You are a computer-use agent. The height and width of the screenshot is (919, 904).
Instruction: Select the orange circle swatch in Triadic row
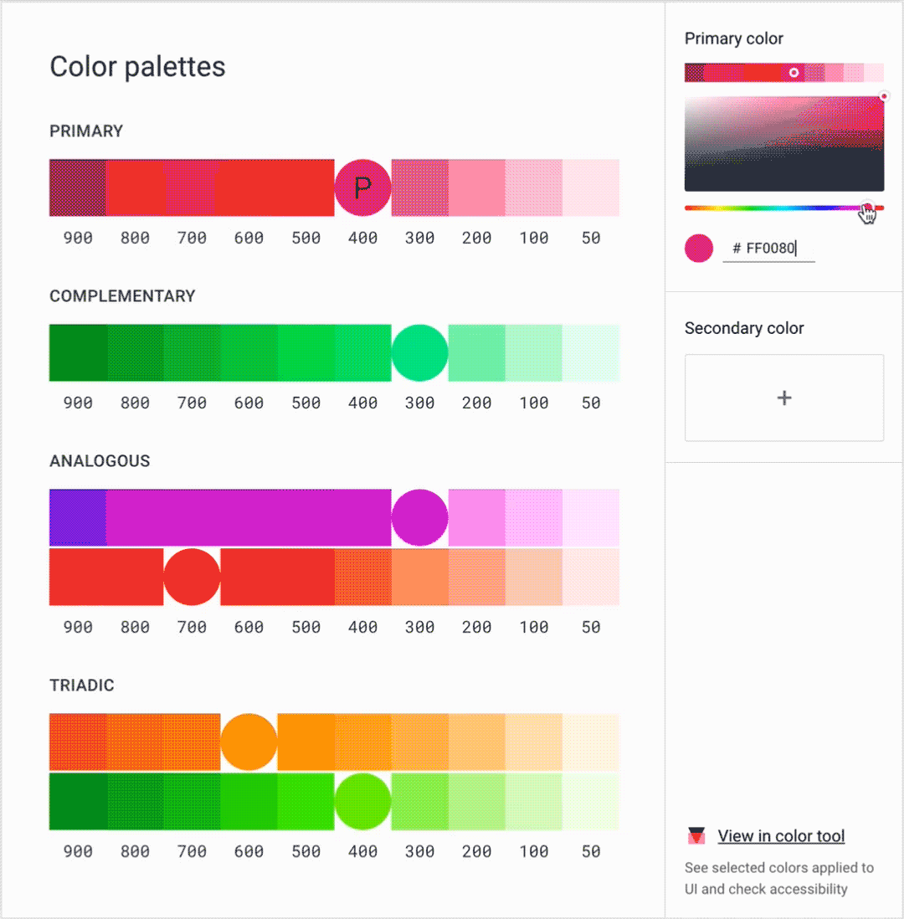pyautogui.click(x=249, y=742)
